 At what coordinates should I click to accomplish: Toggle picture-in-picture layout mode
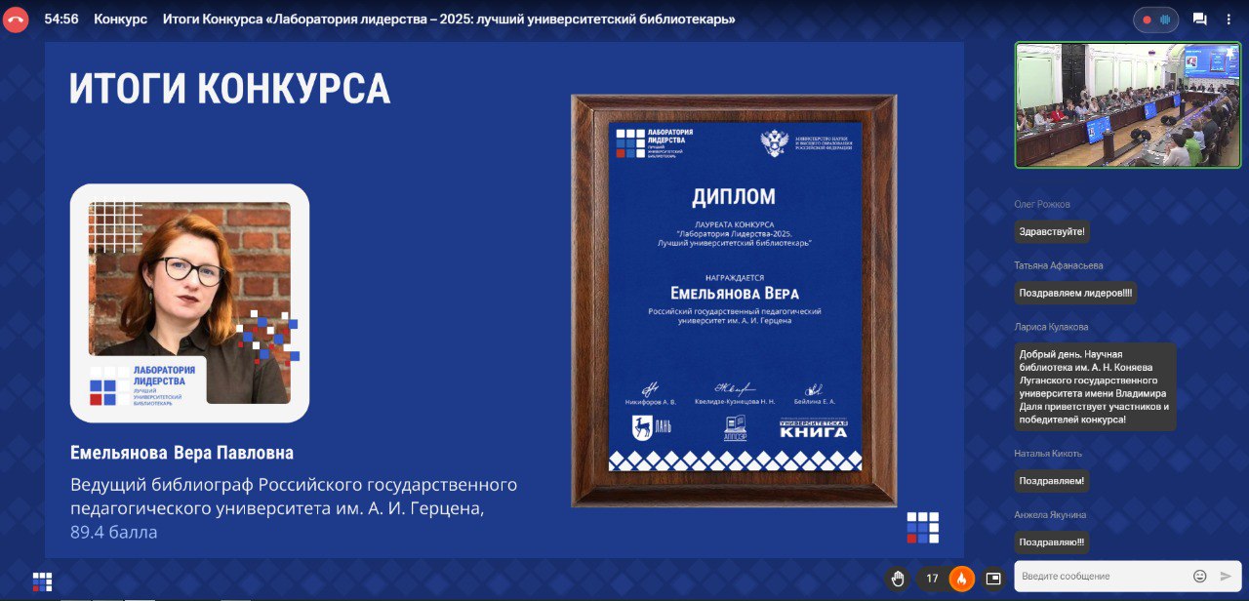pyautogui.click(x=993, y=579)
